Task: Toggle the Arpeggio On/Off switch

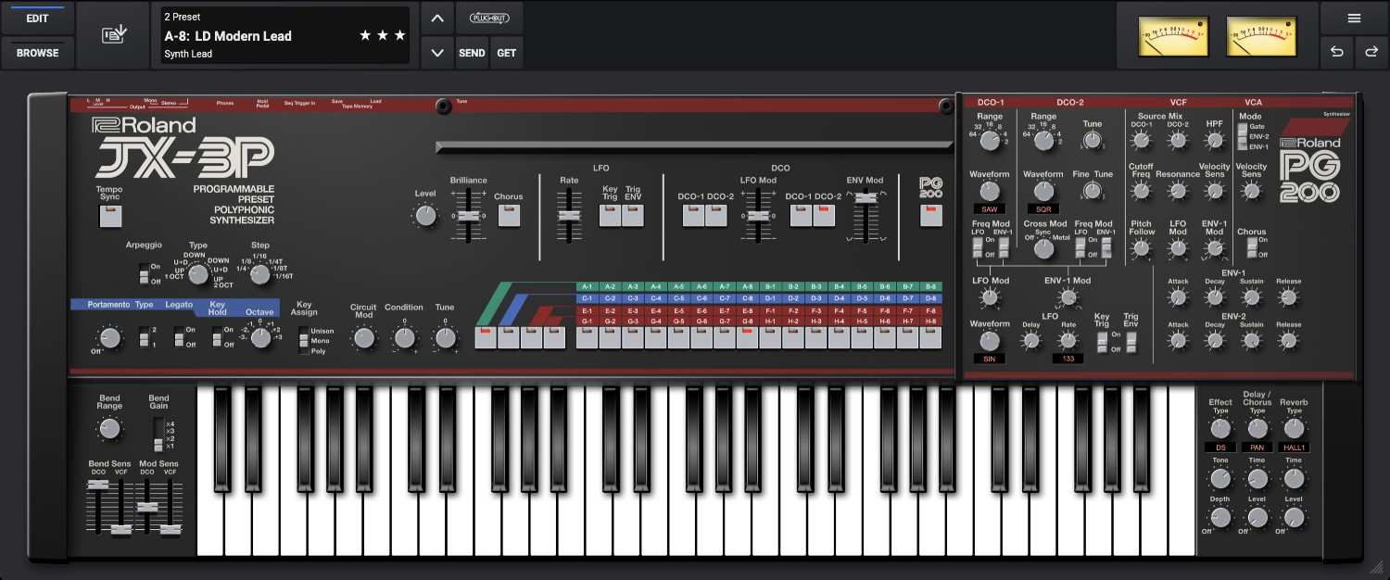Action: point(143,274)
